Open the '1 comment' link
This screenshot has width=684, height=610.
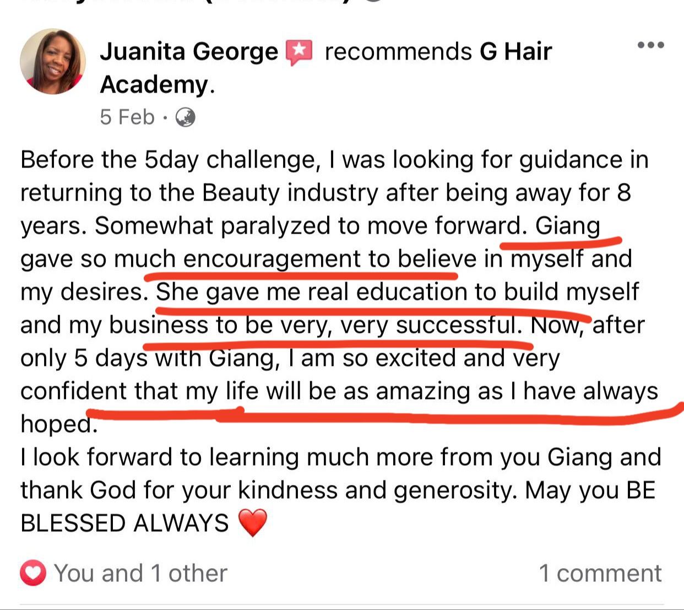click(600, 573)
